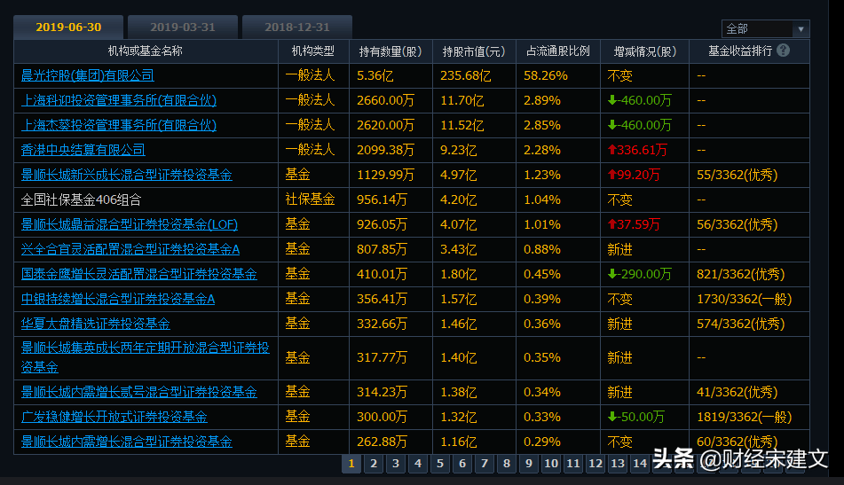Open the 全部 filter dropdown arrow
Screen dimensions: 844x485
[801, 29]
